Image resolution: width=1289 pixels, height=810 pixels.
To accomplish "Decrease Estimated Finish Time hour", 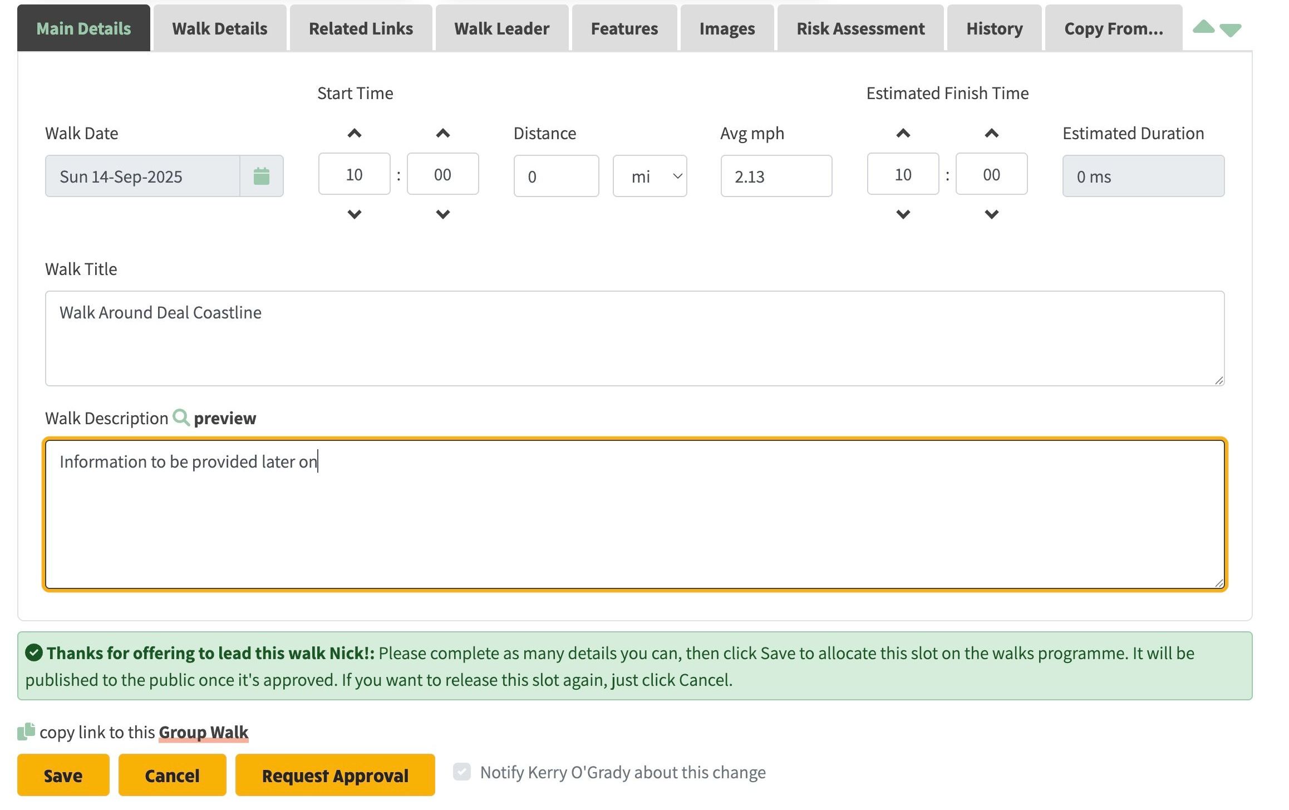I will [x=903, y=214].
